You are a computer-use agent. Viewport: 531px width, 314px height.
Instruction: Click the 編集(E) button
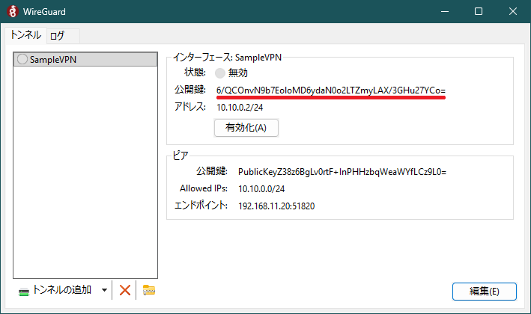pos(484,291)
